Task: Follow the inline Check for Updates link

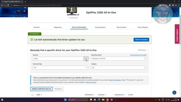Action: [x=115, y=80]
